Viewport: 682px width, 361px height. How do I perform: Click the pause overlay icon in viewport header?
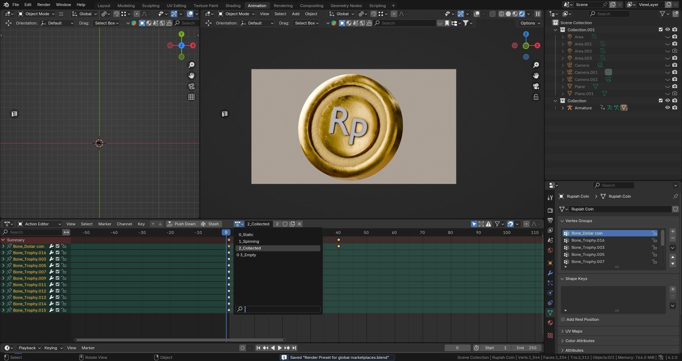[x=538, y=14]
